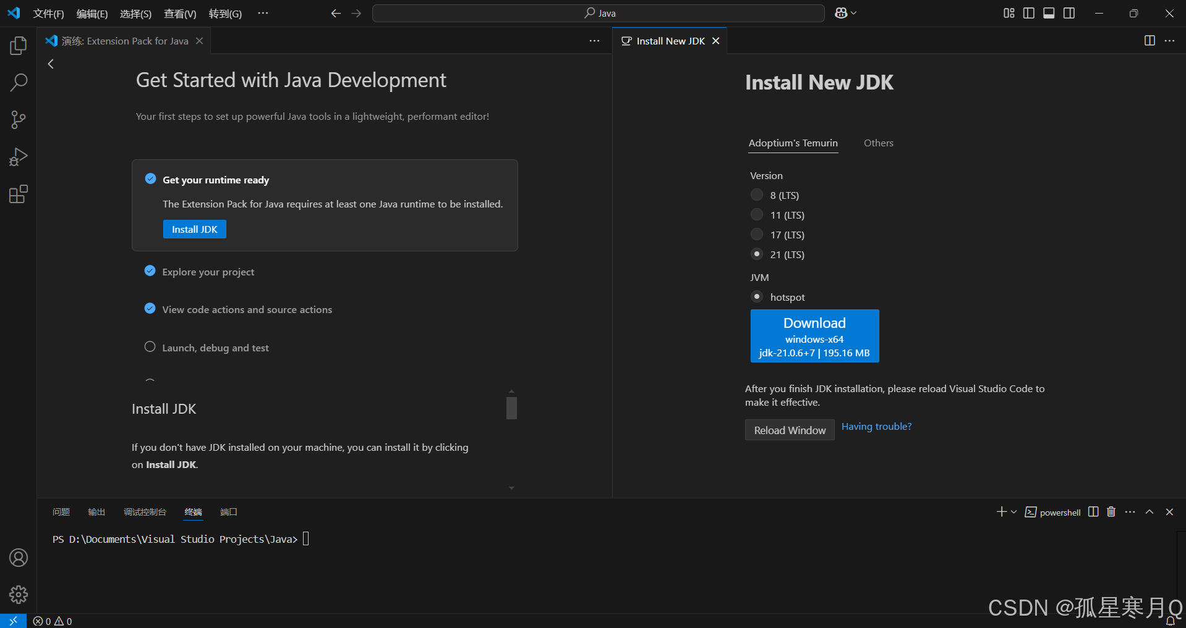Select JDK version 8 (LTS)

[757, 195]
